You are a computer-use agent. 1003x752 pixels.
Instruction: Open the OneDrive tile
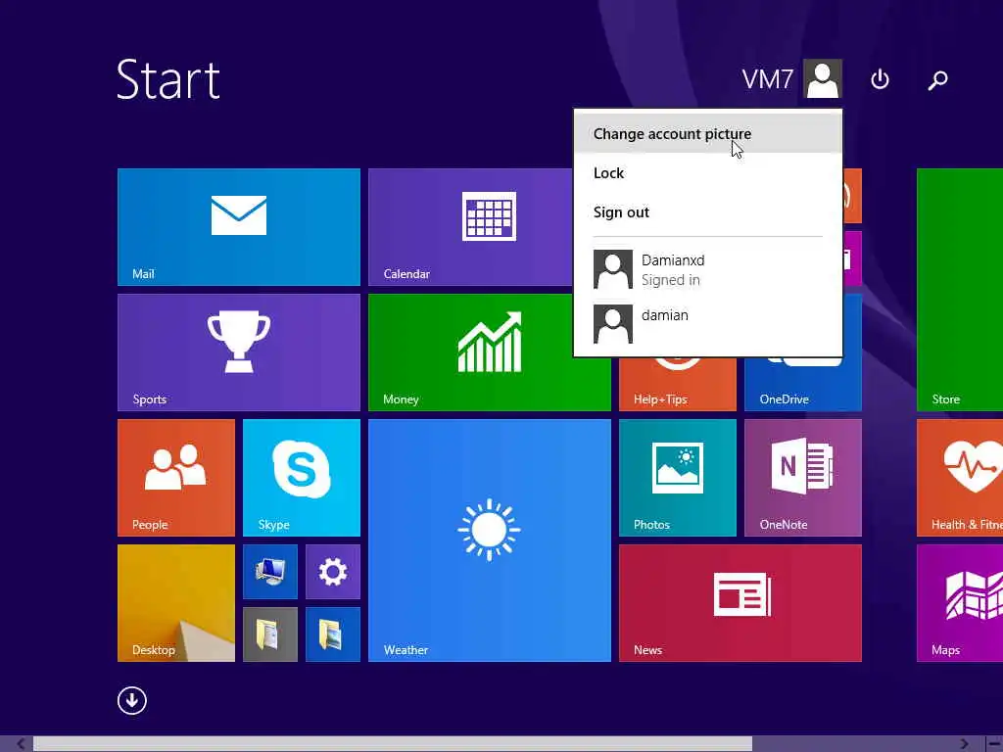point(803,384)
